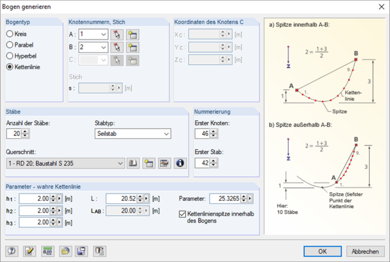
Task: Create a new cross-section icon
Action: 149,163
